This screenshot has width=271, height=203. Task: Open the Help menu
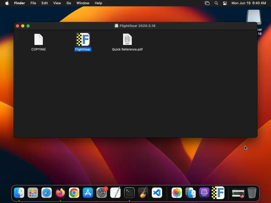98,3
